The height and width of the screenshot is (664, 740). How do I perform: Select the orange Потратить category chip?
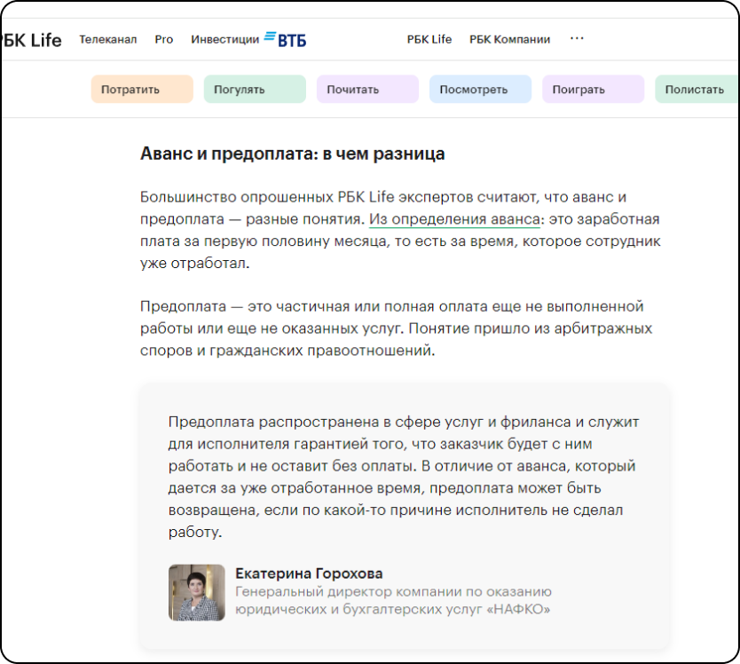click(142, 90)
